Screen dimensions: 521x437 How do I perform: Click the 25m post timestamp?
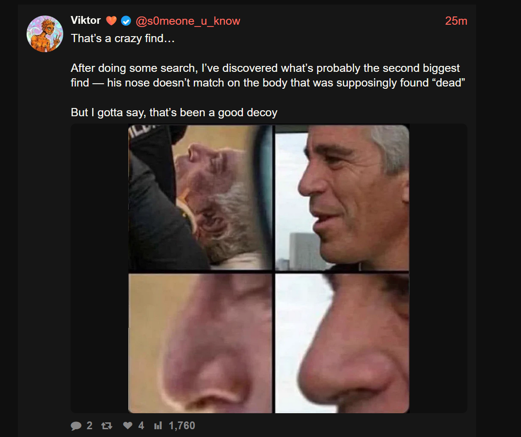pyautogui.click(x=456, y=21)
